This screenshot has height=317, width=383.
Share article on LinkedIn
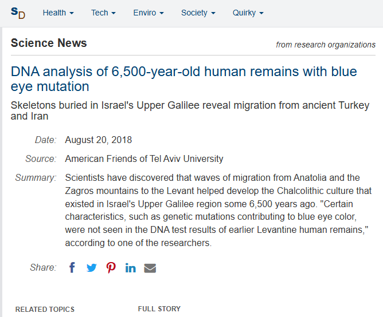(x=131, y=268)
